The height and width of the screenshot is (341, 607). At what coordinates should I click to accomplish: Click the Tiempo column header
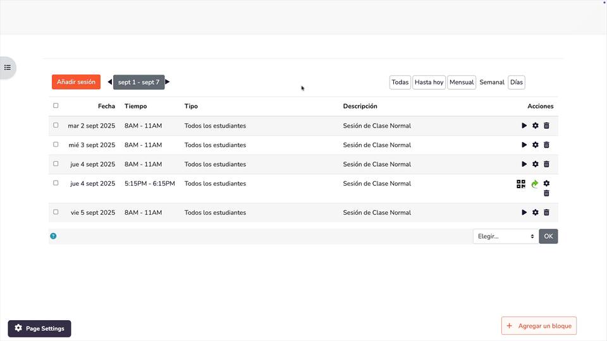click(x=135, y=106)
